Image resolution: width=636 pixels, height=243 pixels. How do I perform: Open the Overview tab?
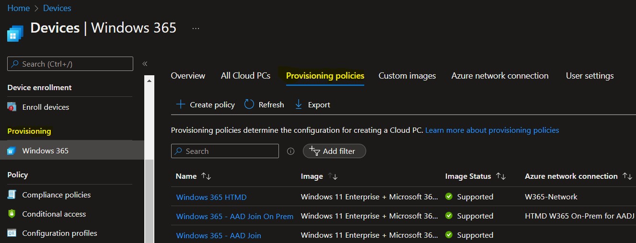[188, 76]
